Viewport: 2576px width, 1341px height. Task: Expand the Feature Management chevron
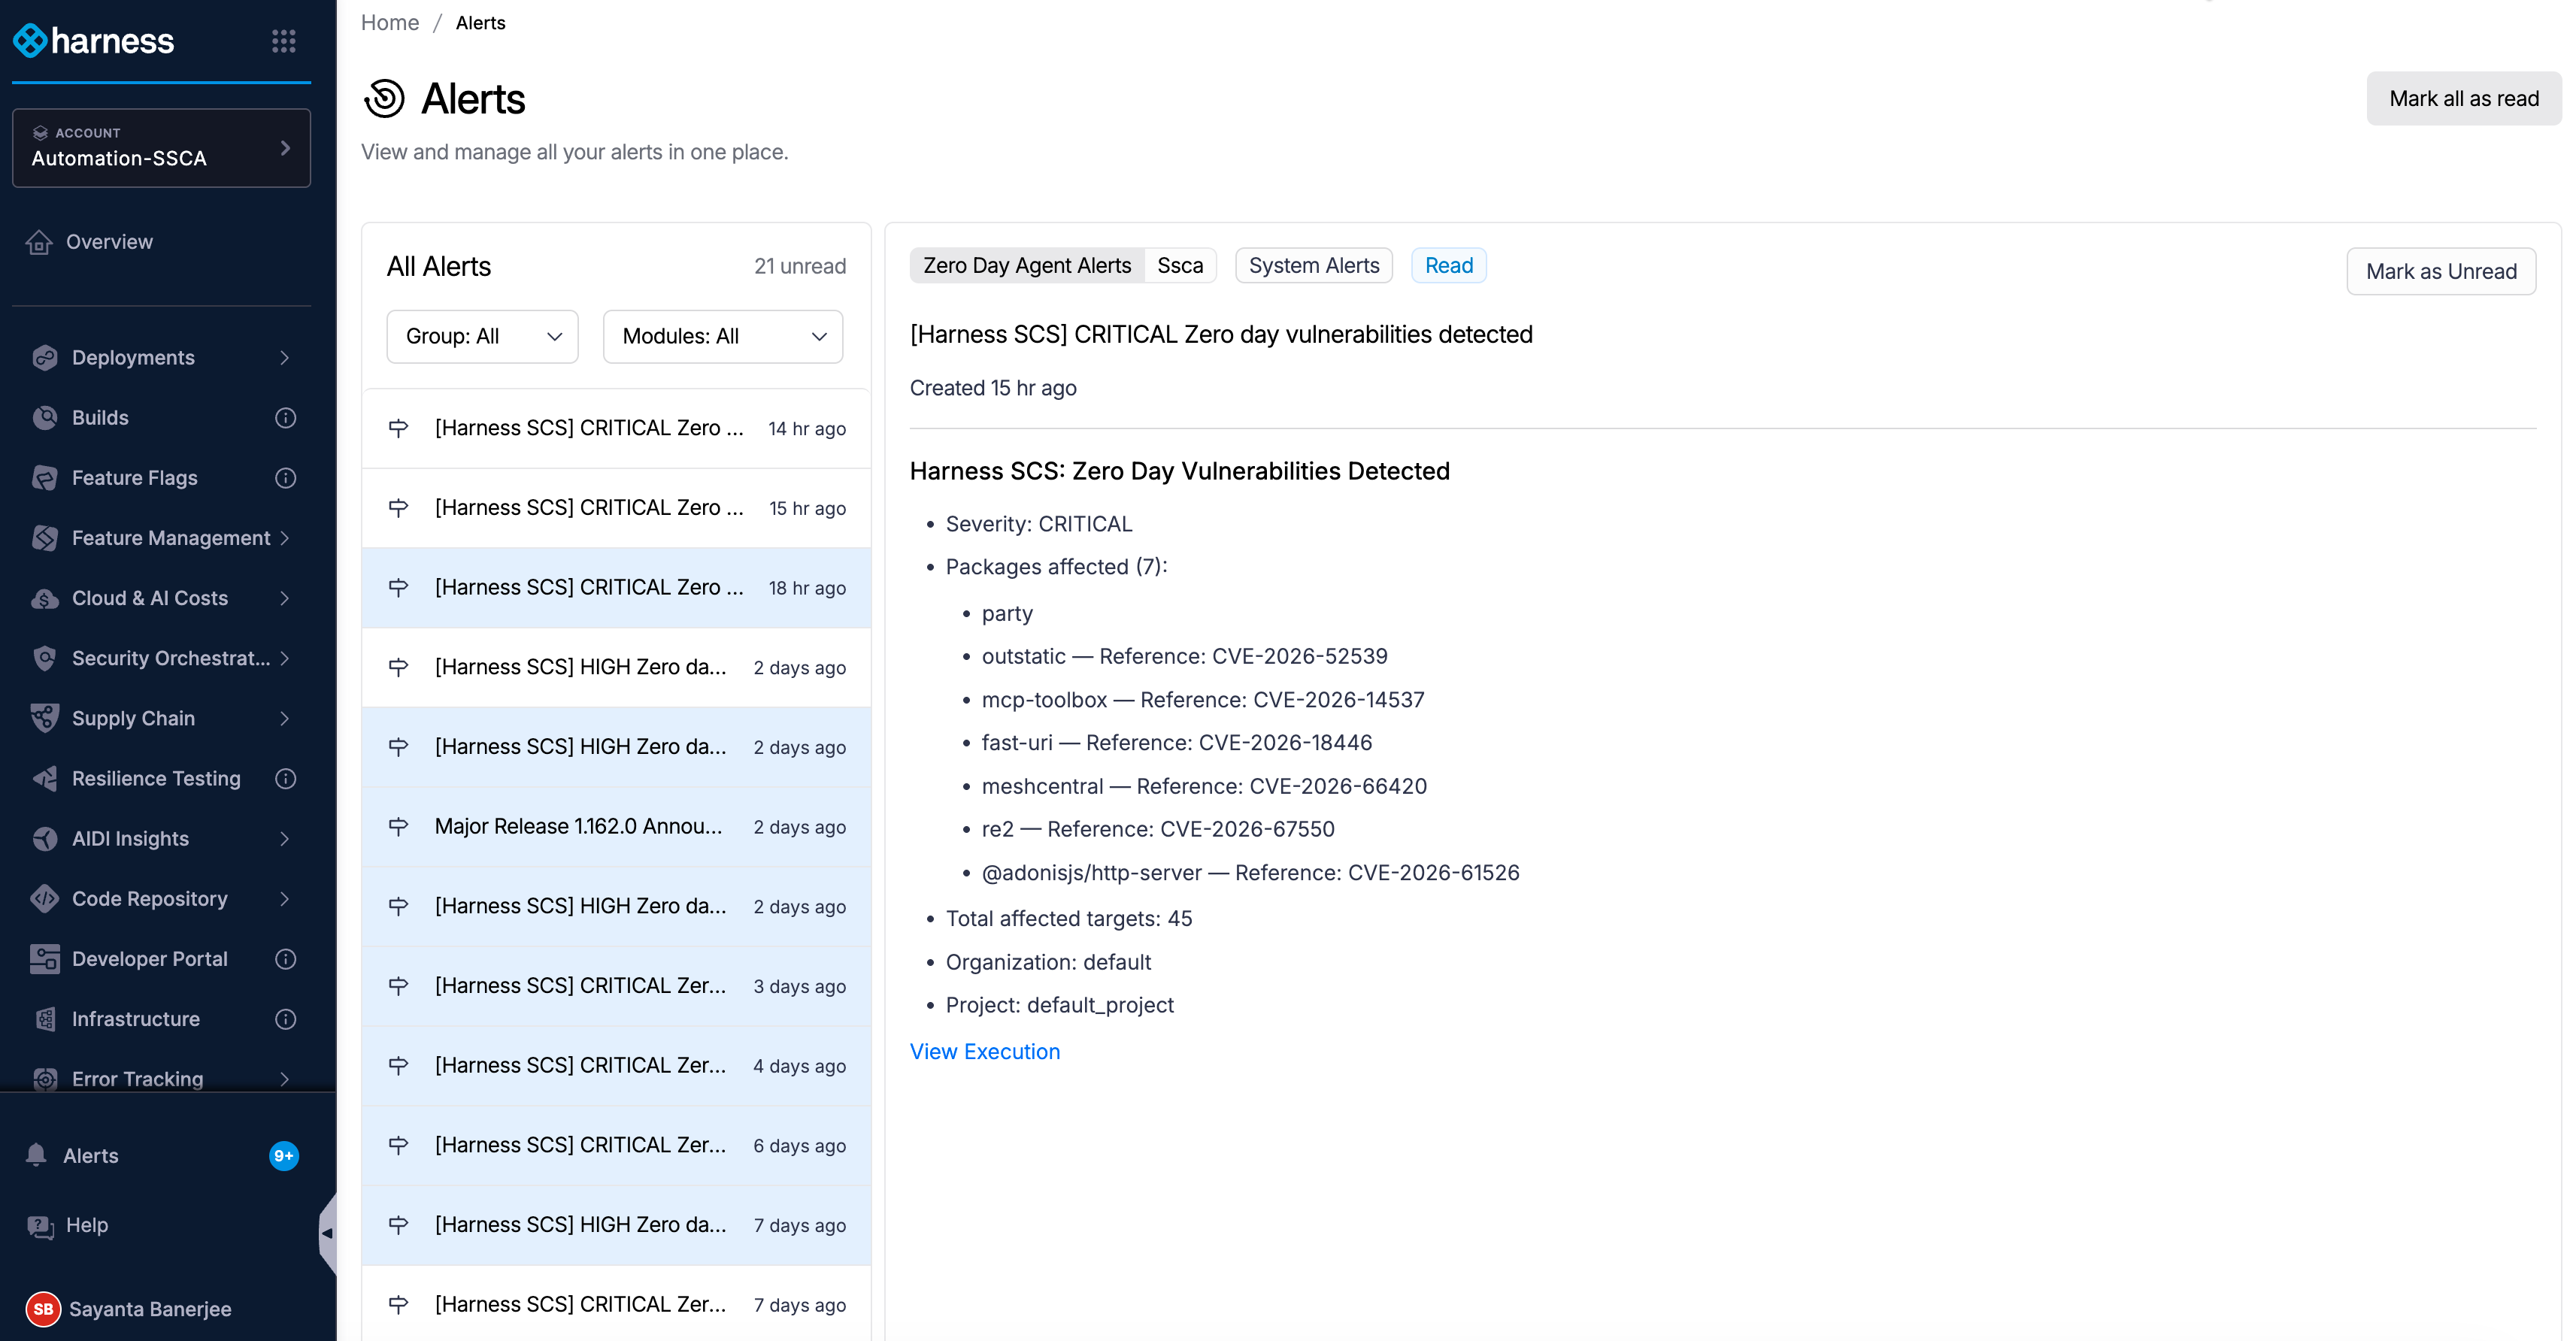285,538
